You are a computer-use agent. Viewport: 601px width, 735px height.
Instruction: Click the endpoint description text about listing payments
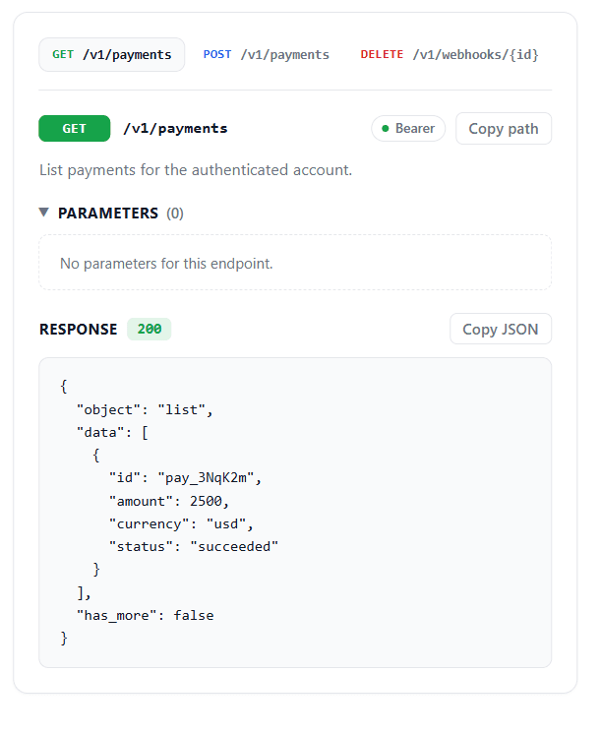point(196,169)
